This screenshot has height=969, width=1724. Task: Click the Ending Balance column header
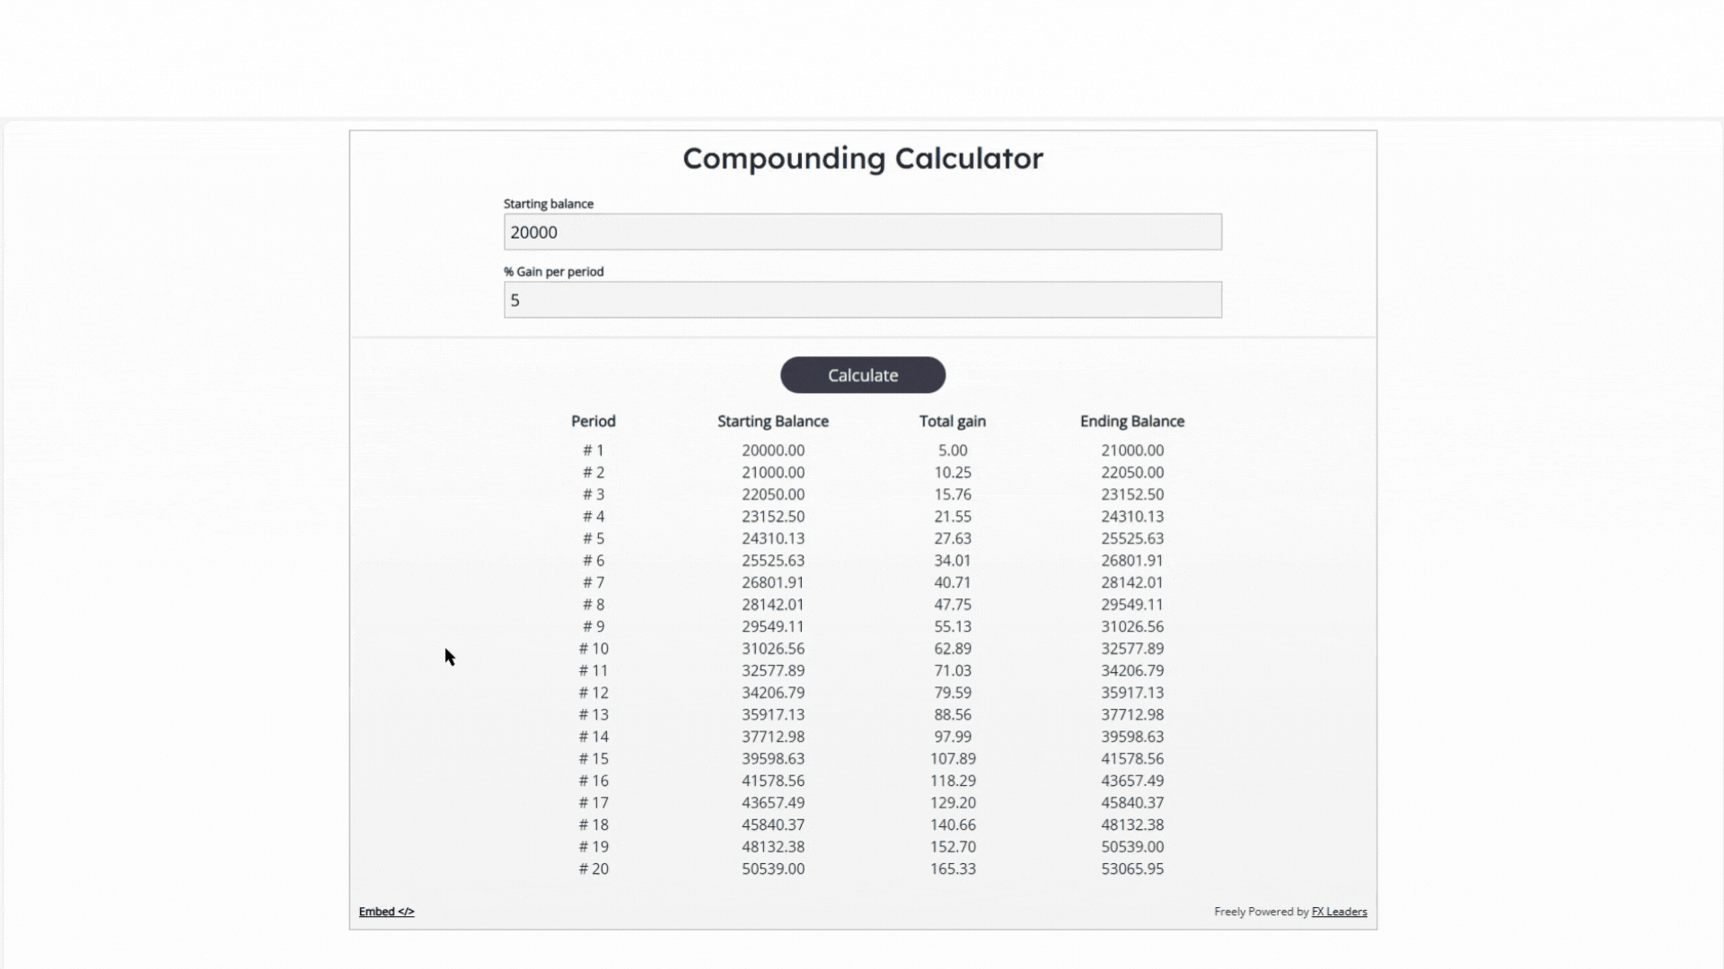click(x=1131, y=421)
